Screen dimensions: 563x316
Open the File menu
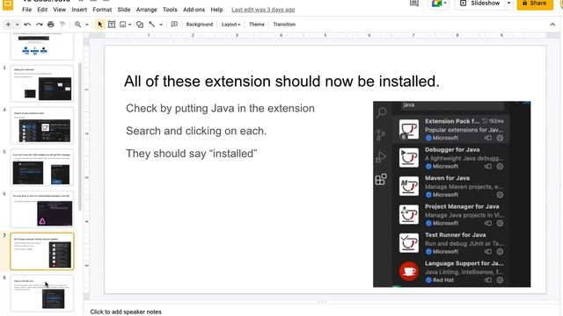click(27, 10)
